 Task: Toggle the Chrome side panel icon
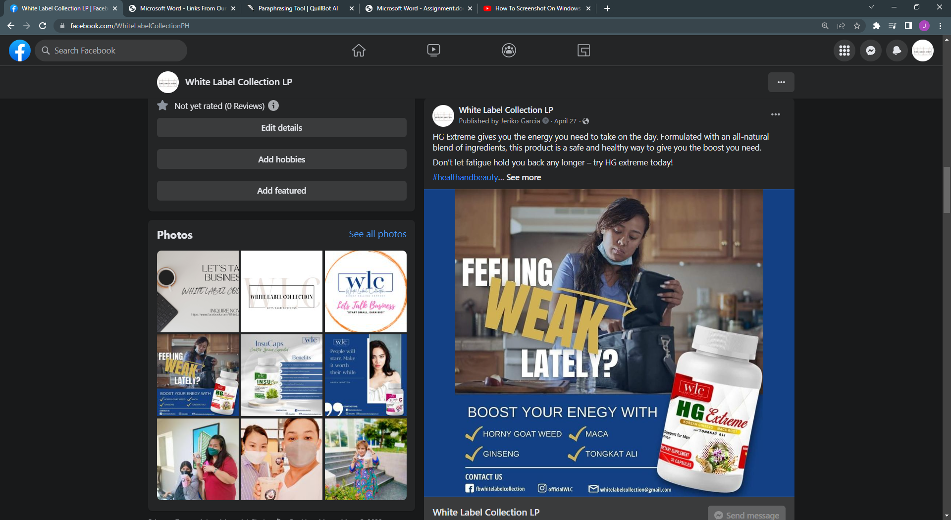point(908,26)
